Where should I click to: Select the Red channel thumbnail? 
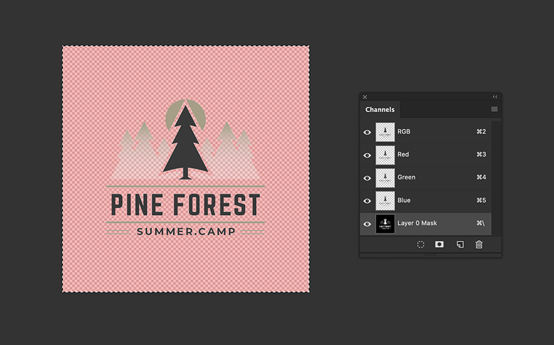pyautogui.click(x=385, y=155)
